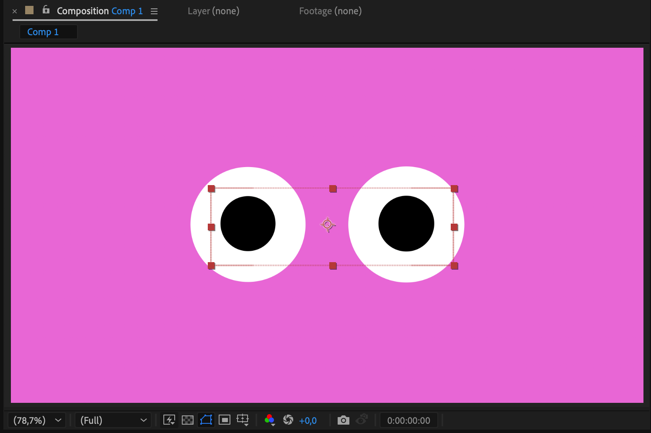Click the Reset Exposure aperture icon
The width and height of the screenshot is (651, 433).
coord(288,420)
